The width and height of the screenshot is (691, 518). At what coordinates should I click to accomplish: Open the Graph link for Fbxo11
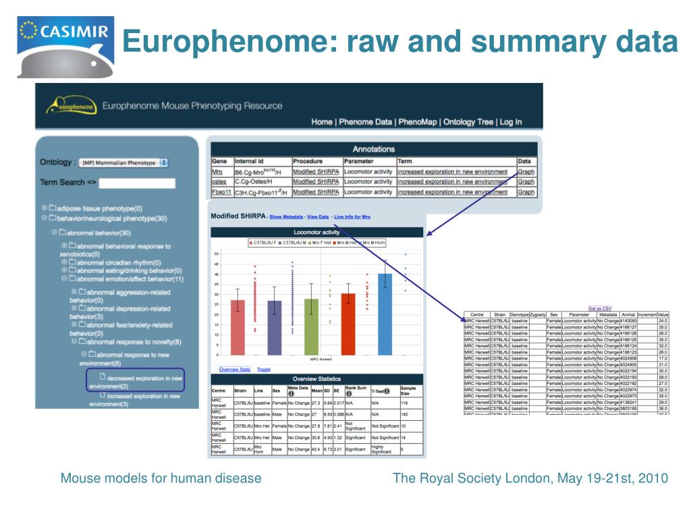tap(526, 192)
